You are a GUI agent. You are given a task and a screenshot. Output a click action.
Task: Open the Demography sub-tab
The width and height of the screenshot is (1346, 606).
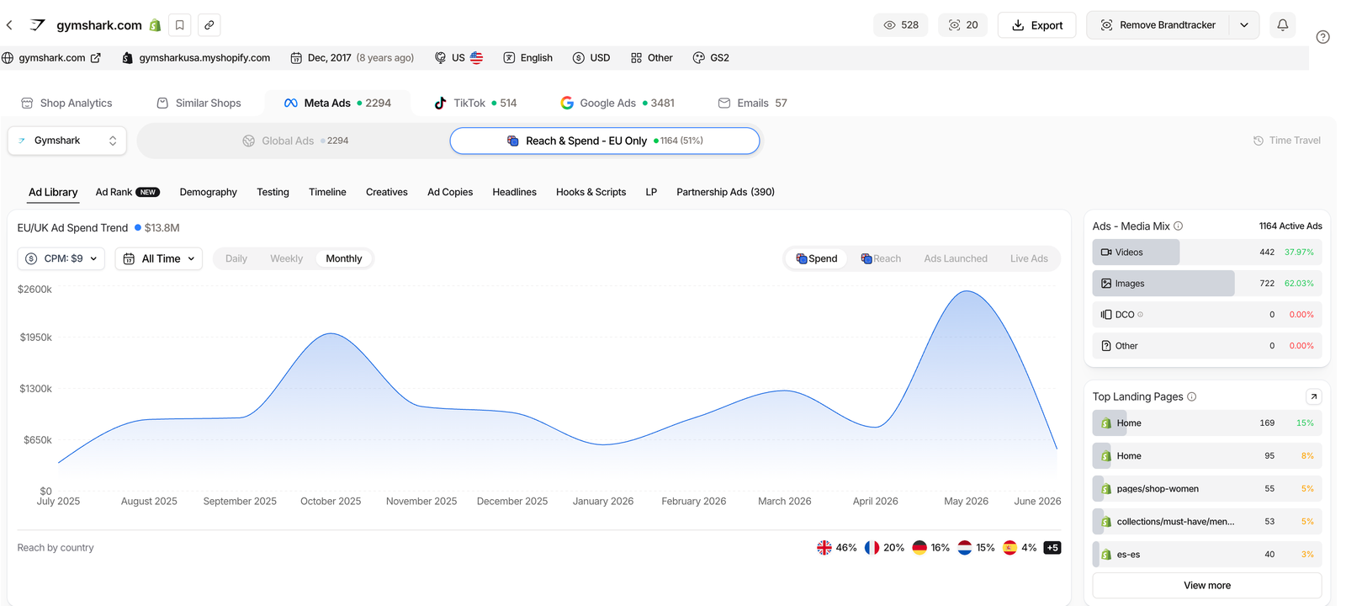click(x=208, y=193)
